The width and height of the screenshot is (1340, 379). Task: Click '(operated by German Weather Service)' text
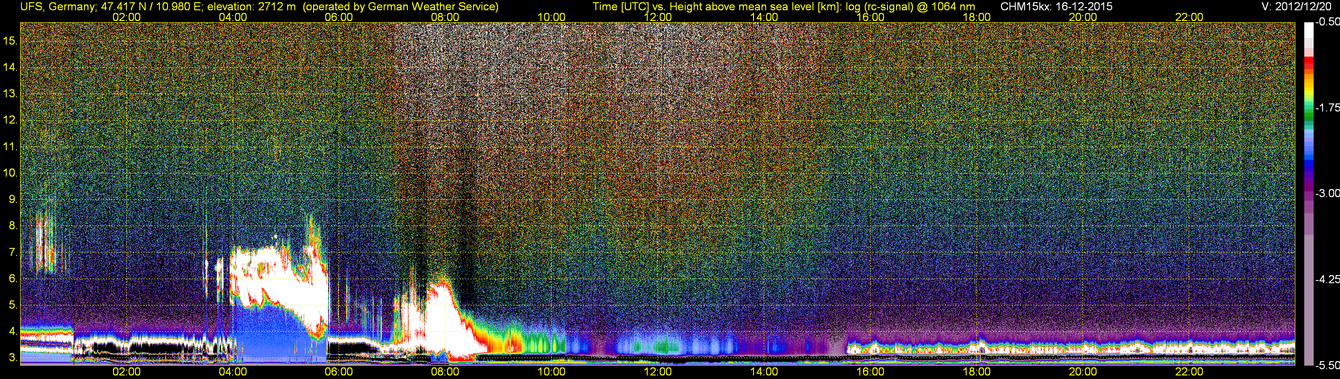point(401,7)
